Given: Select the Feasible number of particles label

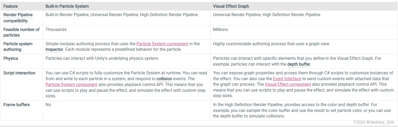Looking at the screenshot, I should tap(21, 32).
